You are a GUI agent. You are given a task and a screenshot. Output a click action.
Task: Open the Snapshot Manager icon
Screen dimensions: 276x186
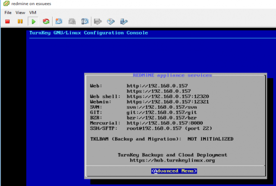85,22
